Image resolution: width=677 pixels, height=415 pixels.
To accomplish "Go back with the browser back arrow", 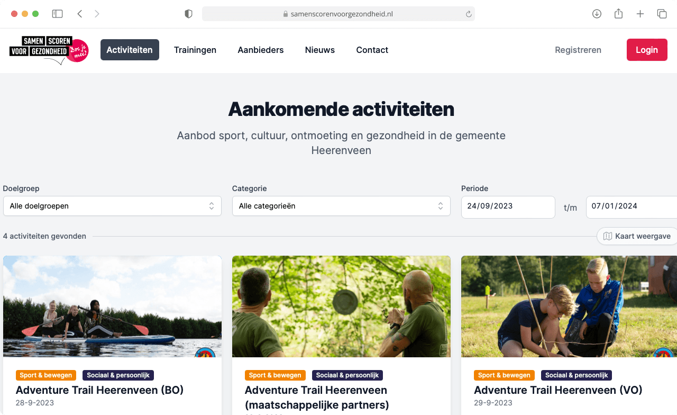I will click(x=80, y=14).
